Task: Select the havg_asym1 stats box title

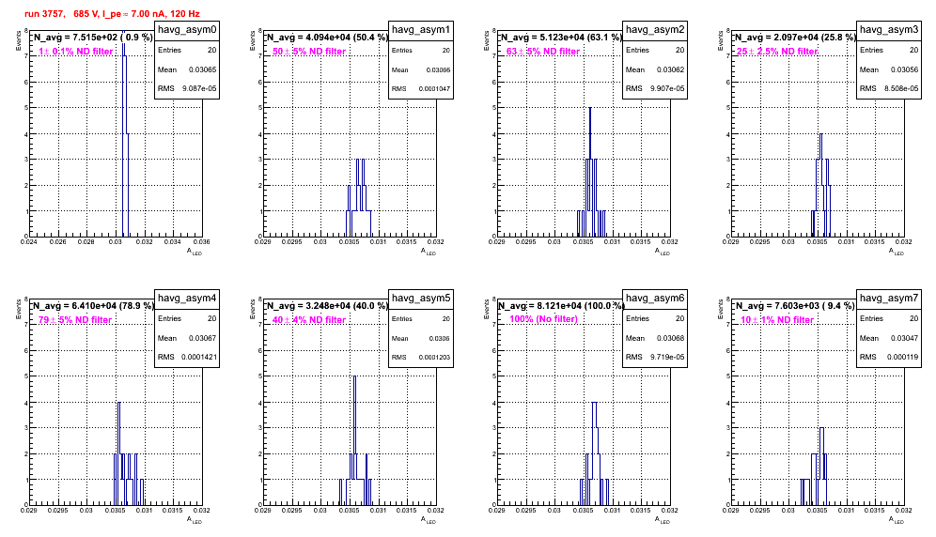Action: click(x=421, y=30)
